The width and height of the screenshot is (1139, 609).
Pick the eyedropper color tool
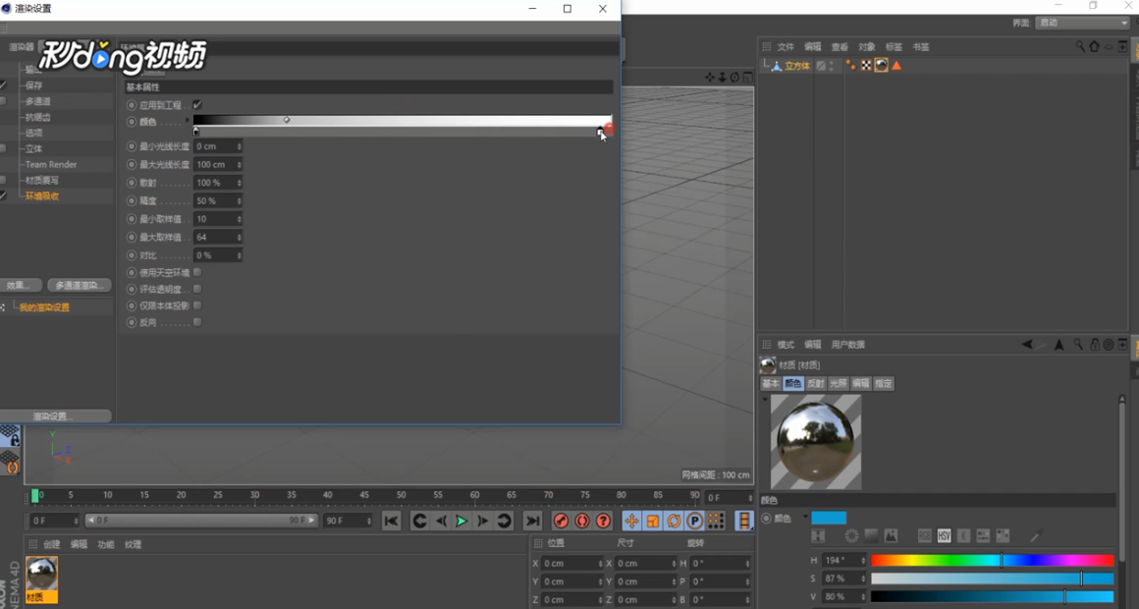click(x=1036, y=535)
